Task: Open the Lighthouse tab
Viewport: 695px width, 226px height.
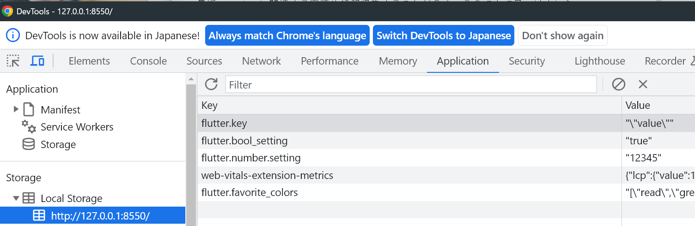Action: coord(600,61)
